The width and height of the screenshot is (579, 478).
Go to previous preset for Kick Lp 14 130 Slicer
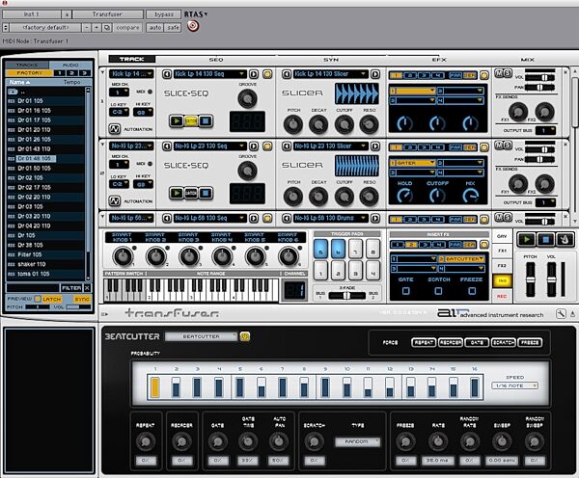pos(287,74)
